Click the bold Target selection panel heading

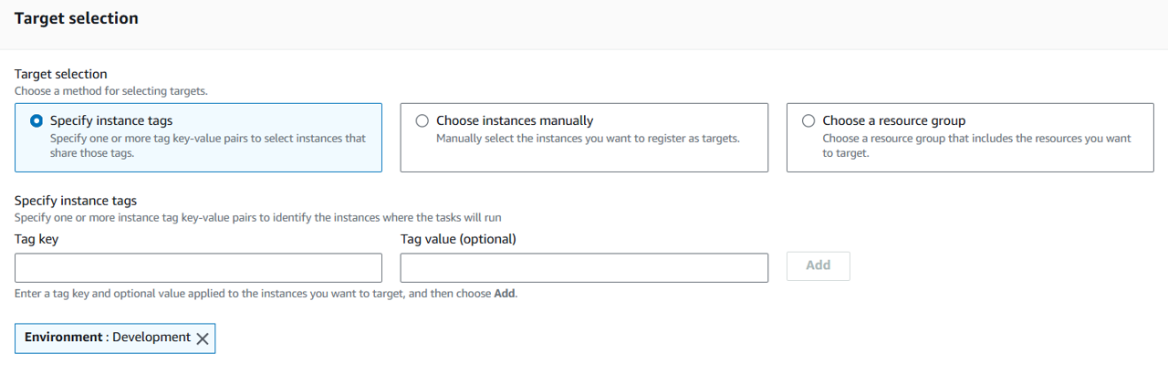pyautogui.click(x=77, y=18)
